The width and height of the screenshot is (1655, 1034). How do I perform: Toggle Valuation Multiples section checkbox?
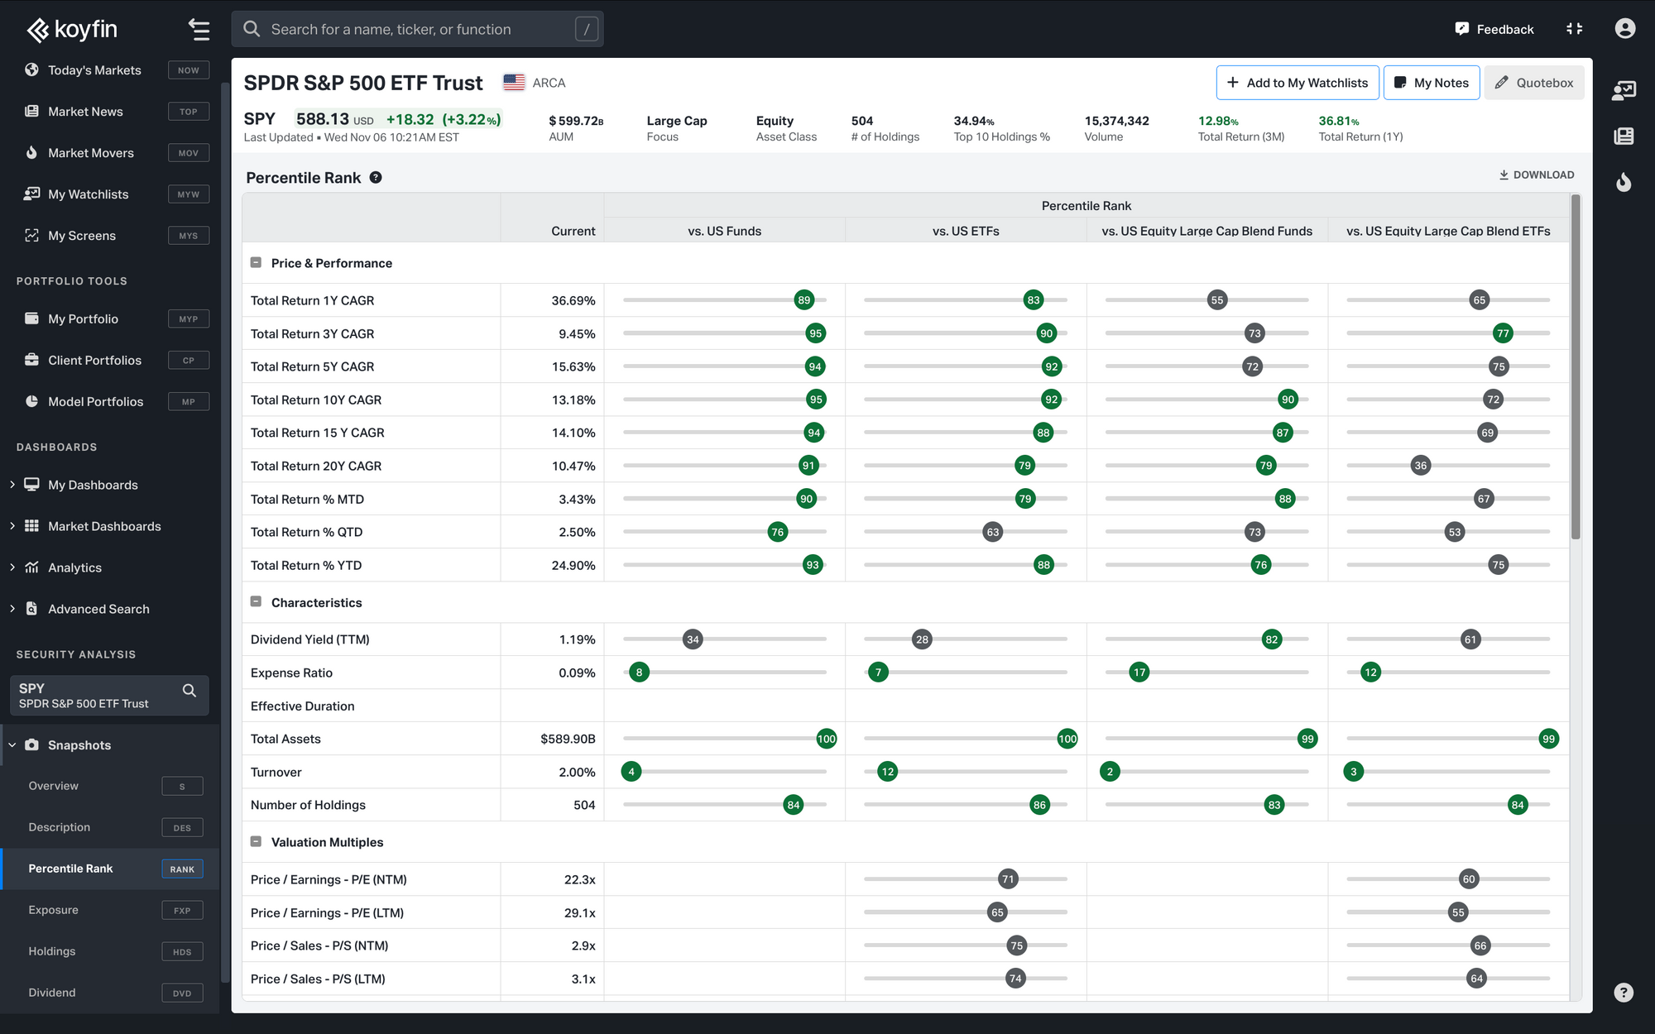[254, 842]
